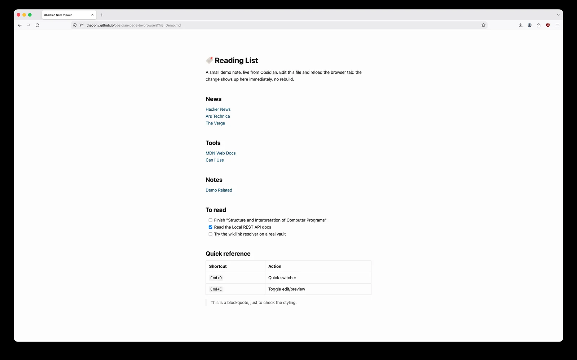This screenshot has height=360, width=577.
Task: Click the blockquote styling text
Action: pos(254,303)
